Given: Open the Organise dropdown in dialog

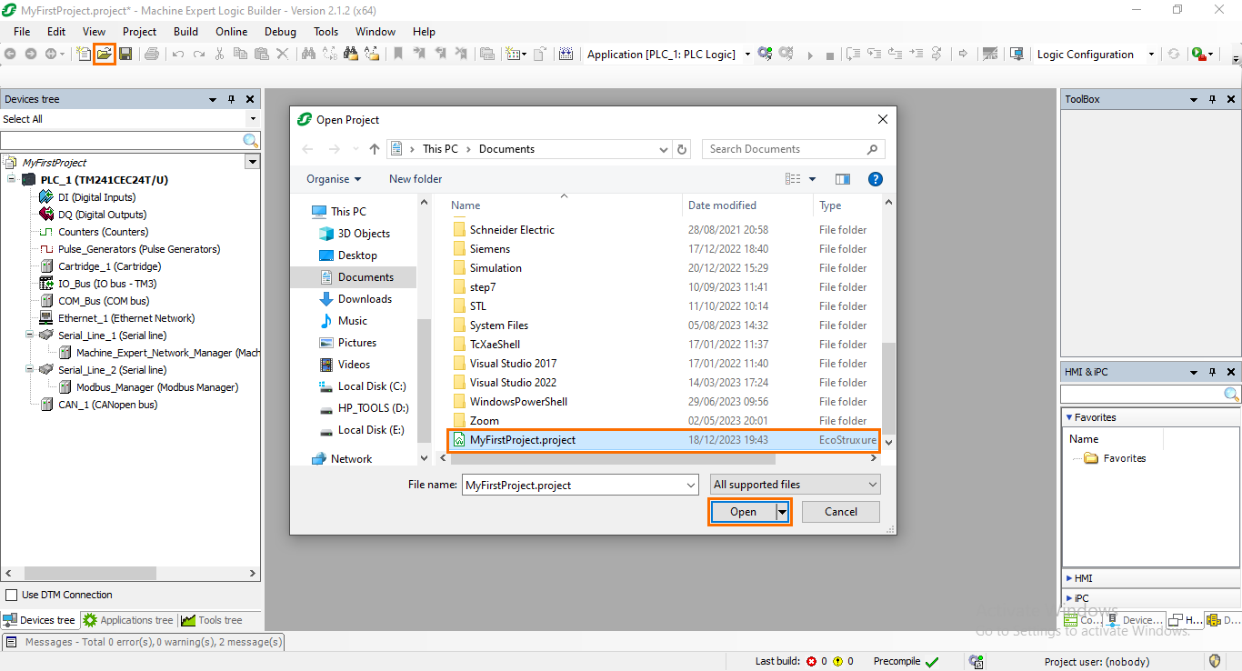Looking at the screenshot, I should tap(334, 179).
